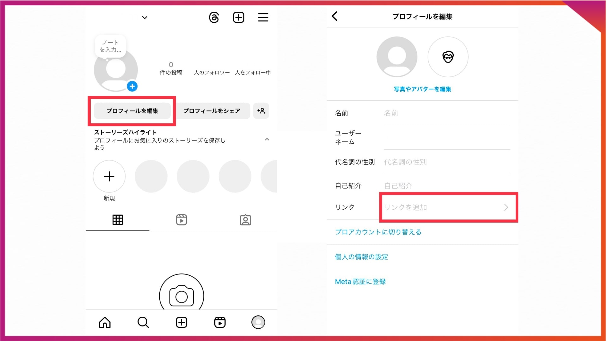
Task: Create a new post via plus icon
Action: pos(238,17)
